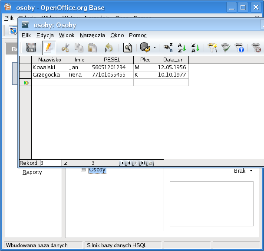
Task: Open the Pomoc menu in Osoby window
Action: (138, 35)
